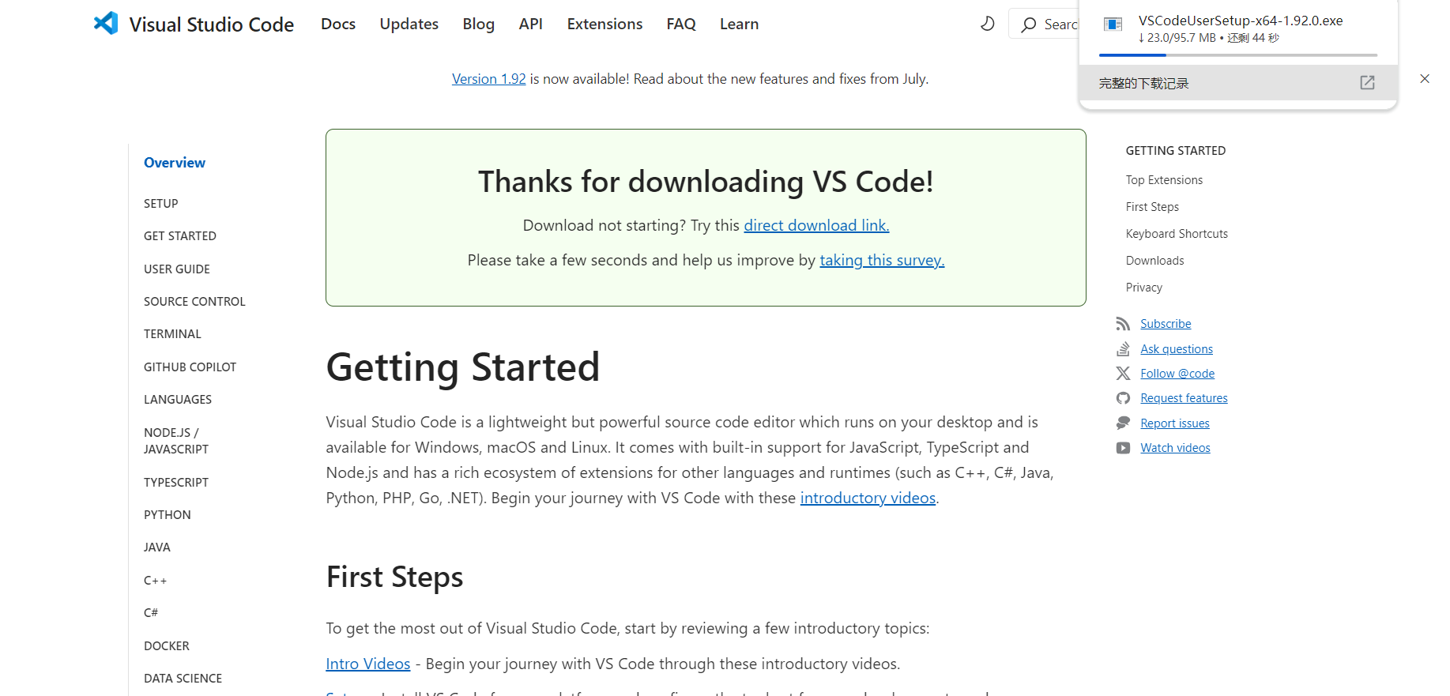Viewport: 1450px width, 696px height.
Task: Open the Version 1.92 release notes link
Action: (x=488, y=79)
